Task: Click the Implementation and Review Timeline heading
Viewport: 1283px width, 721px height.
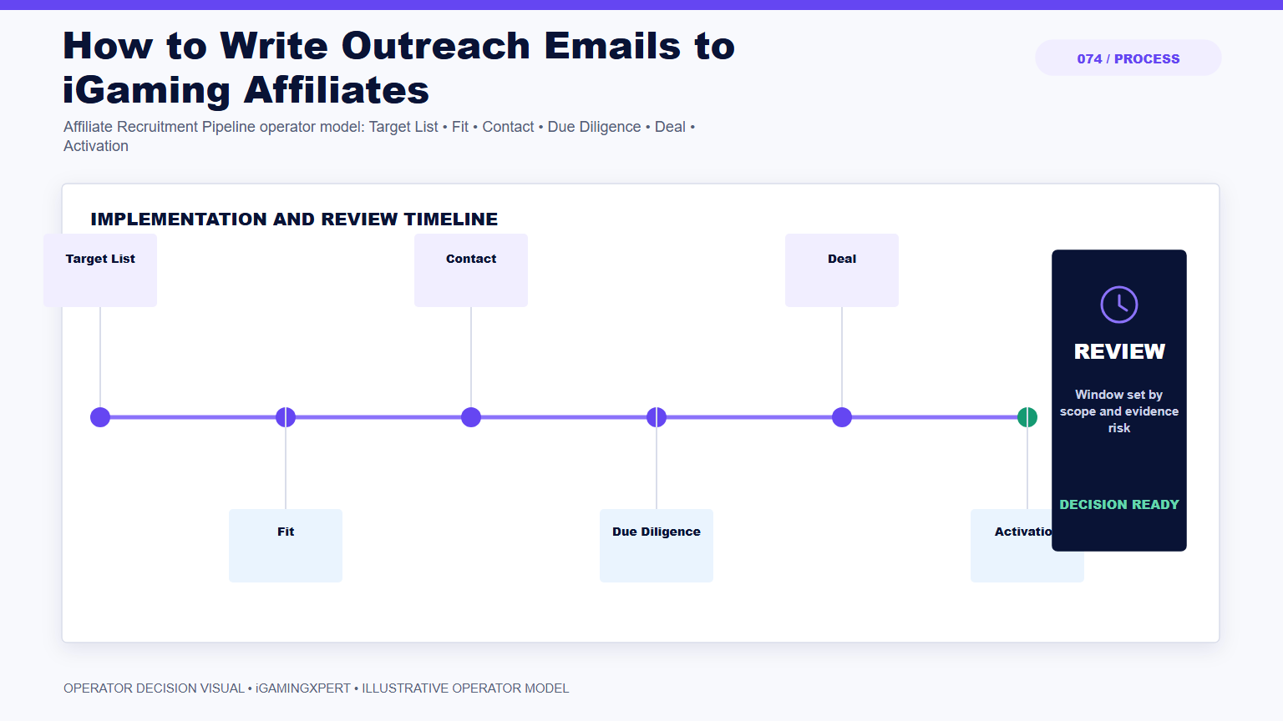Action: point(294,219)
